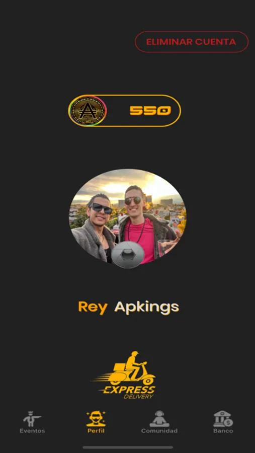
Task: Open the Express Delivery scooter logo
Action: click(x=125, y=375)
